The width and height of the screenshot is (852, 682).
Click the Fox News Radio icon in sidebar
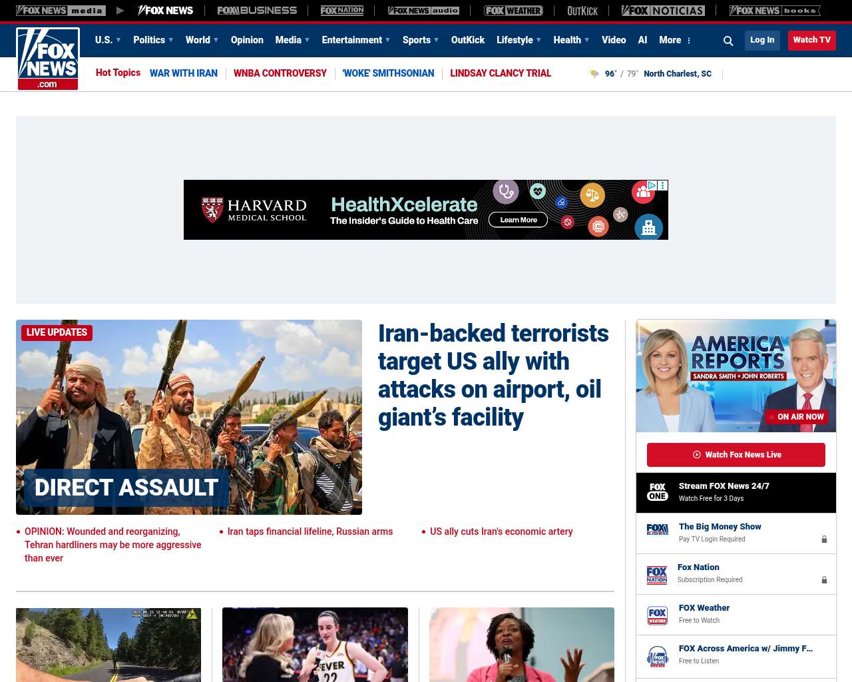pyautogui.click(x=658, y=656)
